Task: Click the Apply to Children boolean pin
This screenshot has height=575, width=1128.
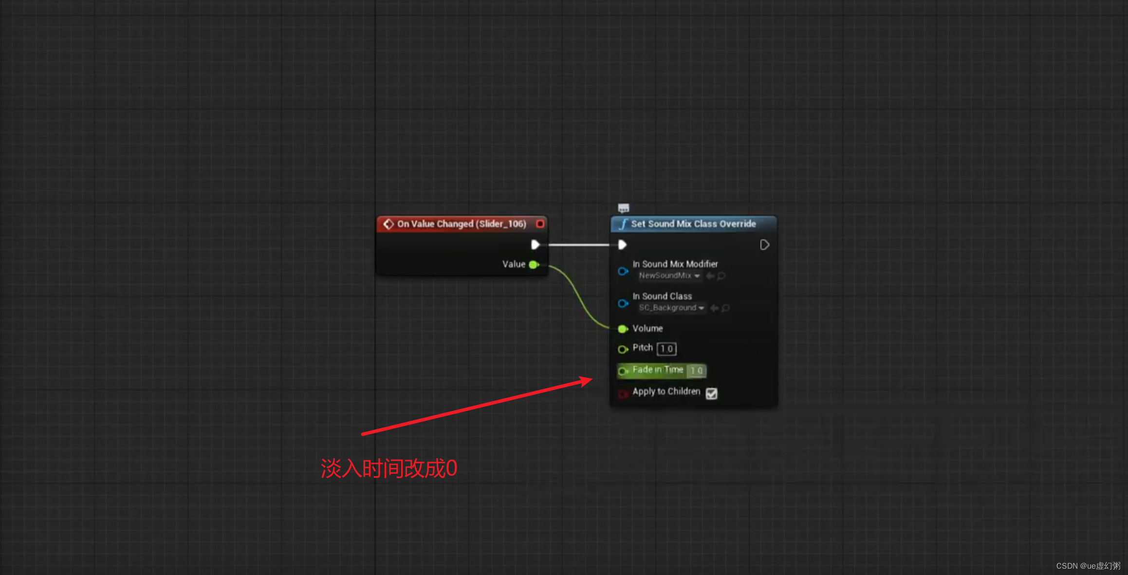Action: tap(623, 393)
